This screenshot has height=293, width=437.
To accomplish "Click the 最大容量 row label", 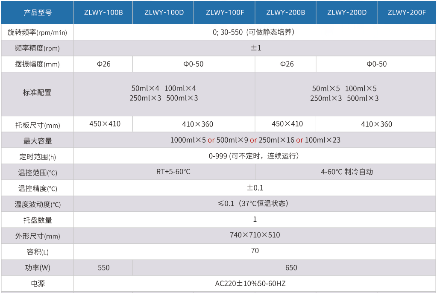I will point(37,141).
